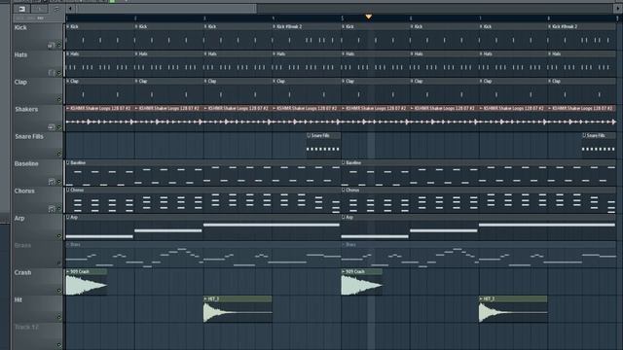This screenshot has height=350, width=623.
Task: Open the first Chorus clip menu
Action: point(68,191)
